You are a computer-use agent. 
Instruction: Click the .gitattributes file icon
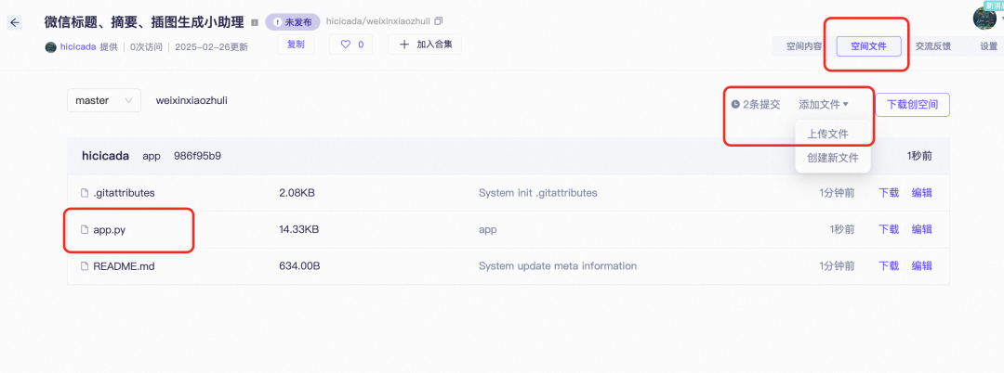85,193
